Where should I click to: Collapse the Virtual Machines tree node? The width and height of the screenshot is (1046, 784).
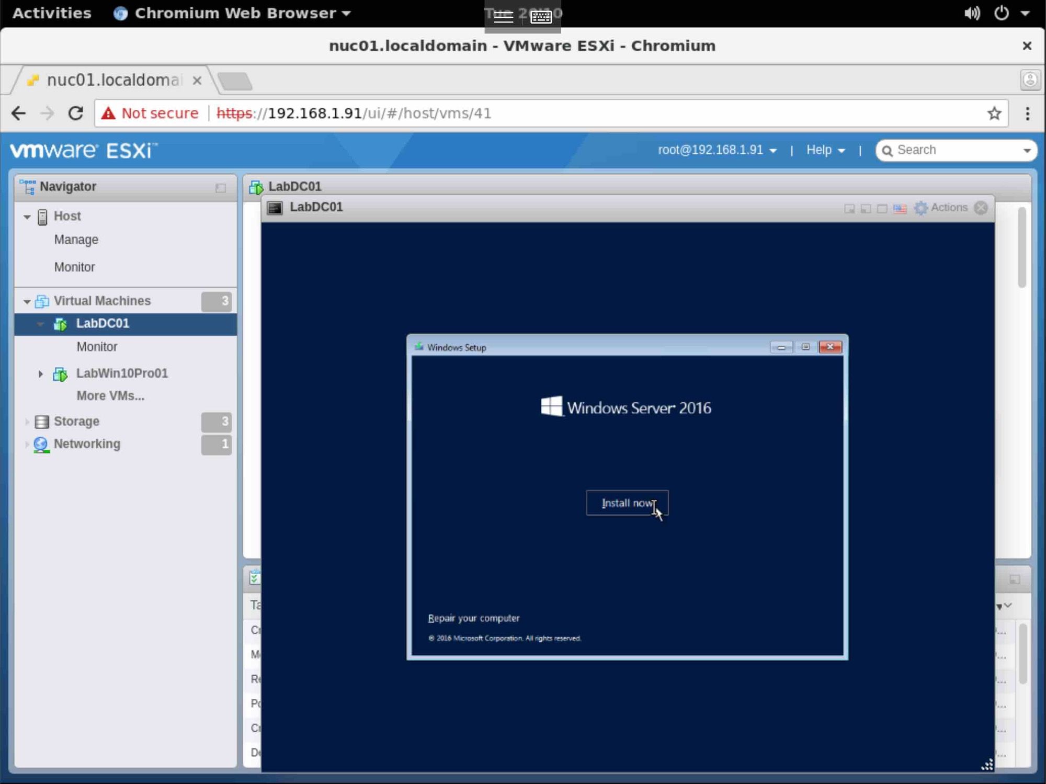(27, 302)
